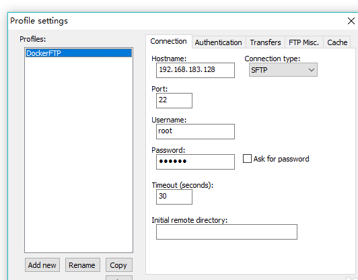Image resolution: width=358 pixels, height=280 pixels.
Task: Click in the Initial remote directory field
Action: 227,232
